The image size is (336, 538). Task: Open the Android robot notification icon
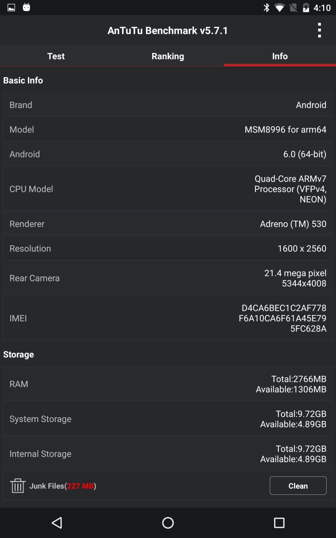tap(27, 7)
